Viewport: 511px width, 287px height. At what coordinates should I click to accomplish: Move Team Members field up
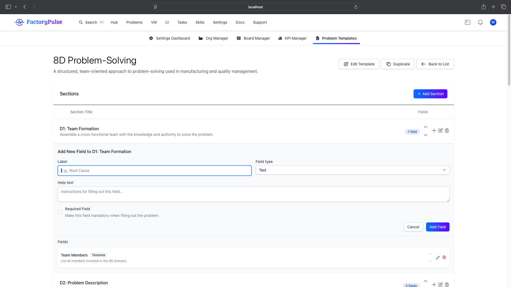430,254
